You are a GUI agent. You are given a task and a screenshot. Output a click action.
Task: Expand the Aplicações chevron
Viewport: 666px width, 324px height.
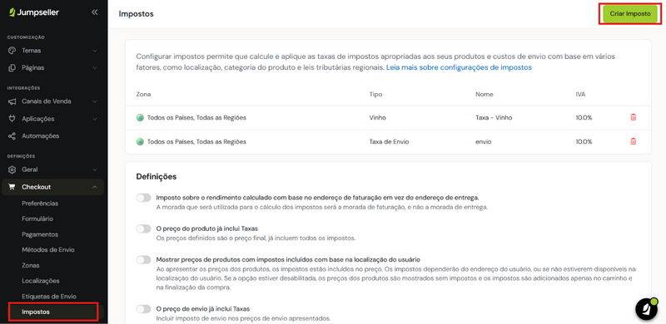coord(95,119)
